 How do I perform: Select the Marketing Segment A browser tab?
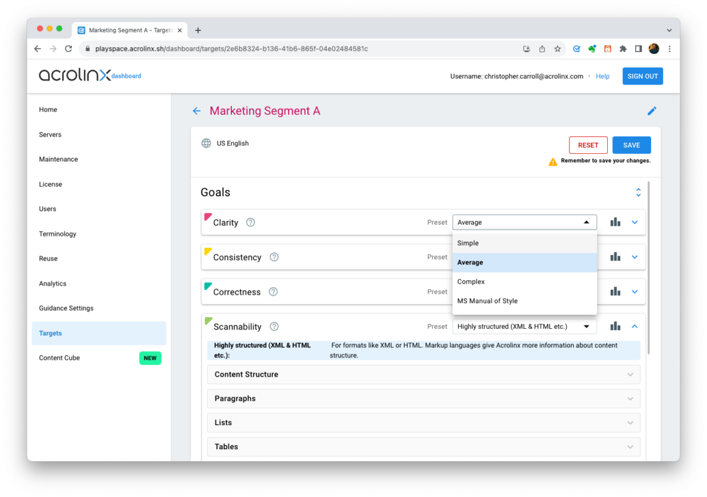click(x=130, y=30)
